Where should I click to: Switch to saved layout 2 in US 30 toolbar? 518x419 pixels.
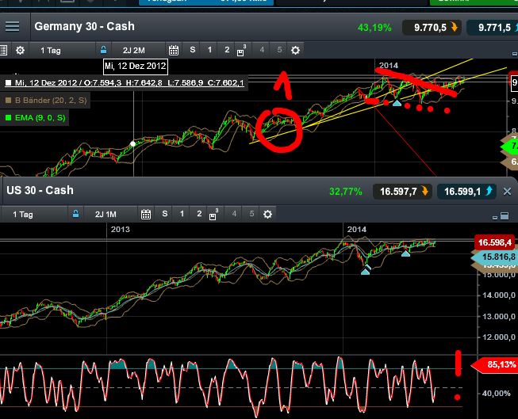pos(199,214)
